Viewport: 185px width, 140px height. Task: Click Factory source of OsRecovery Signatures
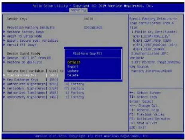[77, 97]
